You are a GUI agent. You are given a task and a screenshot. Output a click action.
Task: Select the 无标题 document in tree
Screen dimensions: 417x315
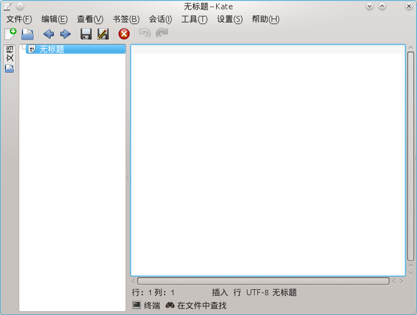click(76, 49)
